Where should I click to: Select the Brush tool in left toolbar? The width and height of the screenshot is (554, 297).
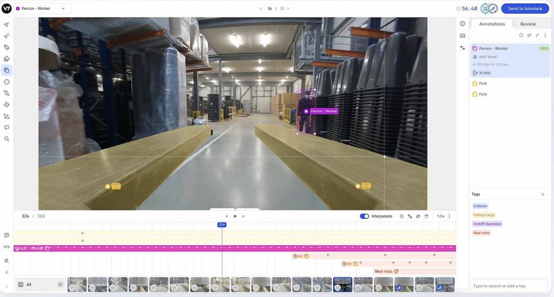(x=6, y=47)
